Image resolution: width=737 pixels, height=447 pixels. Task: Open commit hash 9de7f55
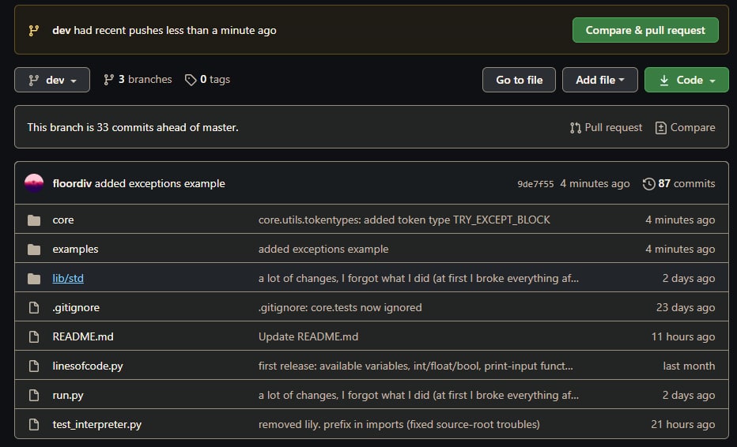click(x=535, y=184)
